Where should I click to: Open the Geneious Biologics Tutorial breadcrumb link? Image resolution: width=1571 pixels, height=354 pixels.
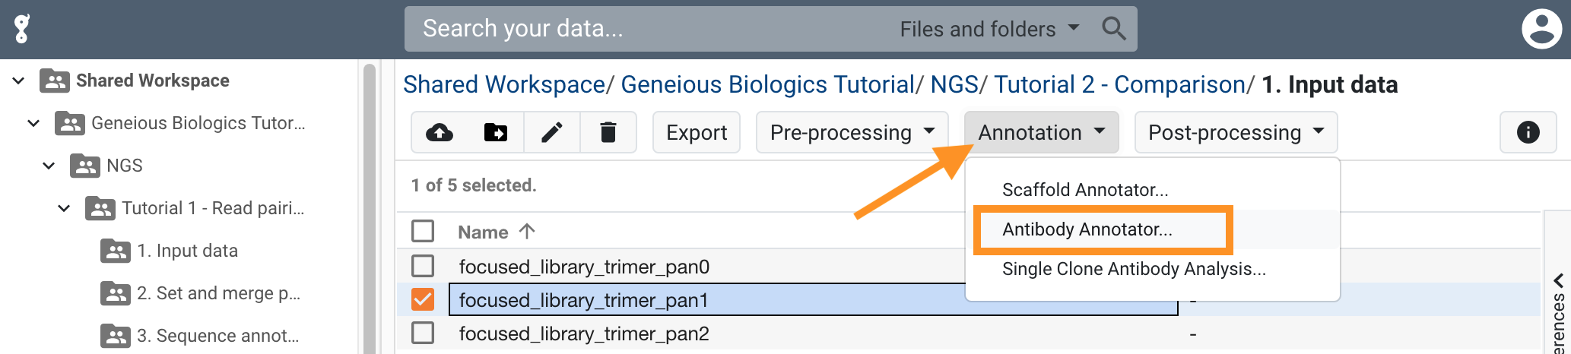[x=767, y=84]
